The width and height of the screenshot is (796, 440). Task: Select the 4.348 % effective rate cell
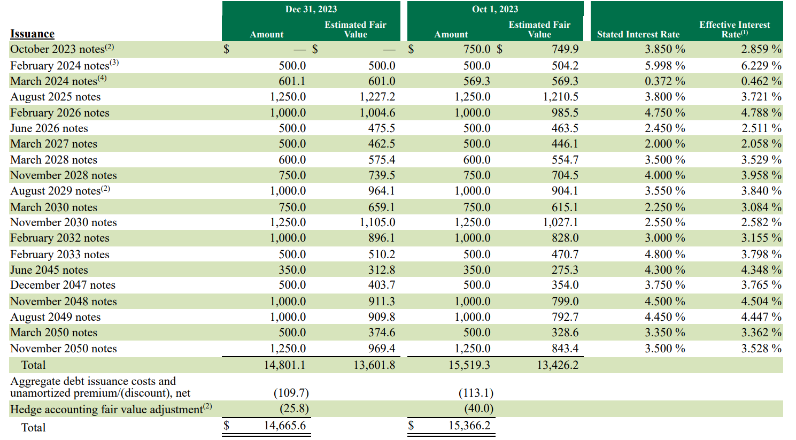[761, 270]
